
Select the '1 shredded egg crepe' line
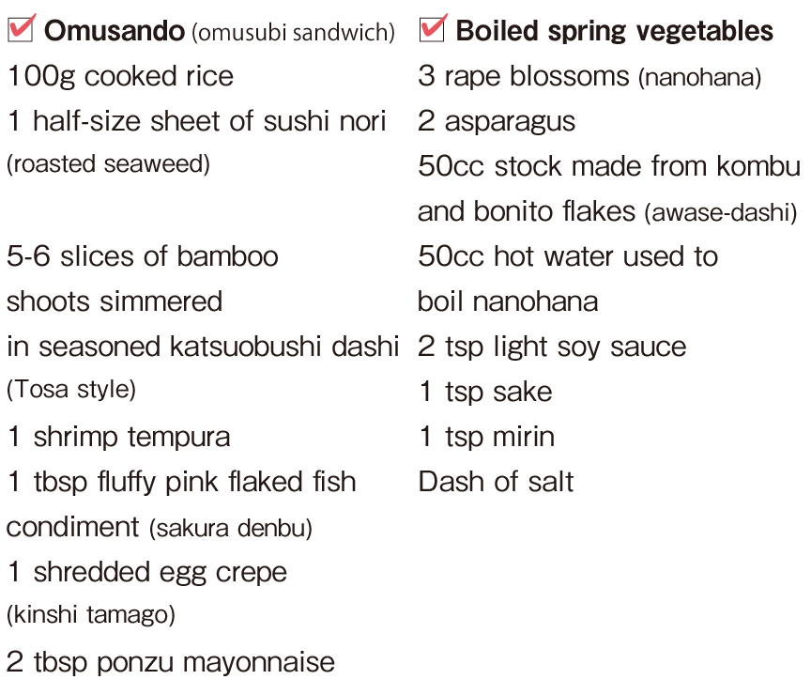pos(146,573)
